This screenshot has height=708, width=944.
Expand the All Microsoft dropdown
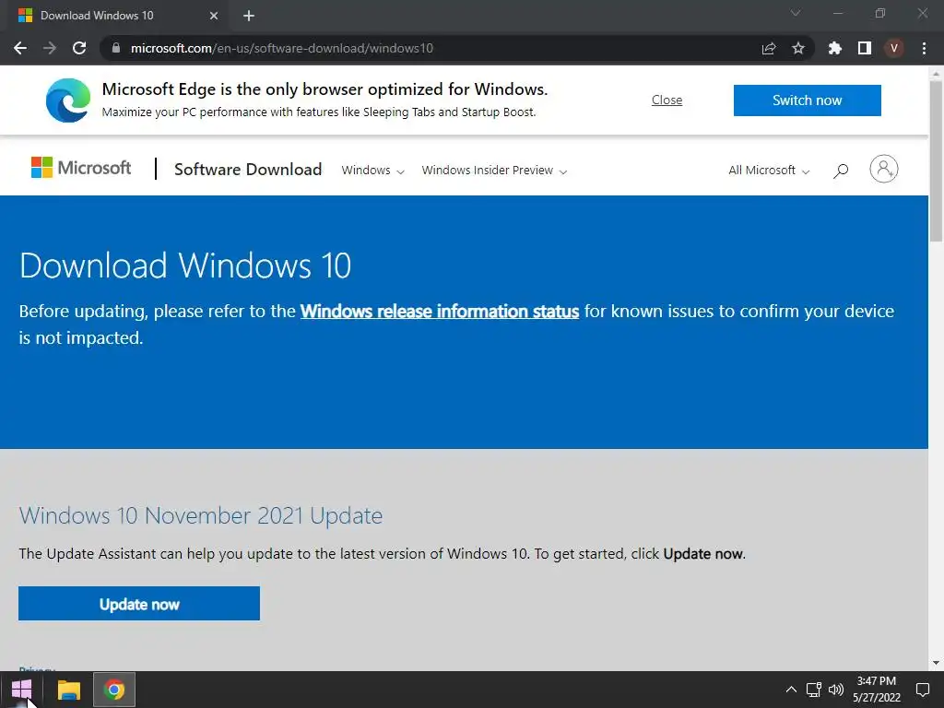(x=769, y=171)
